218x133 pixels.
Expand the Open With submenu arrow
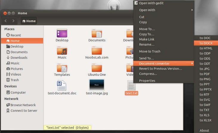tap(192, 10)
